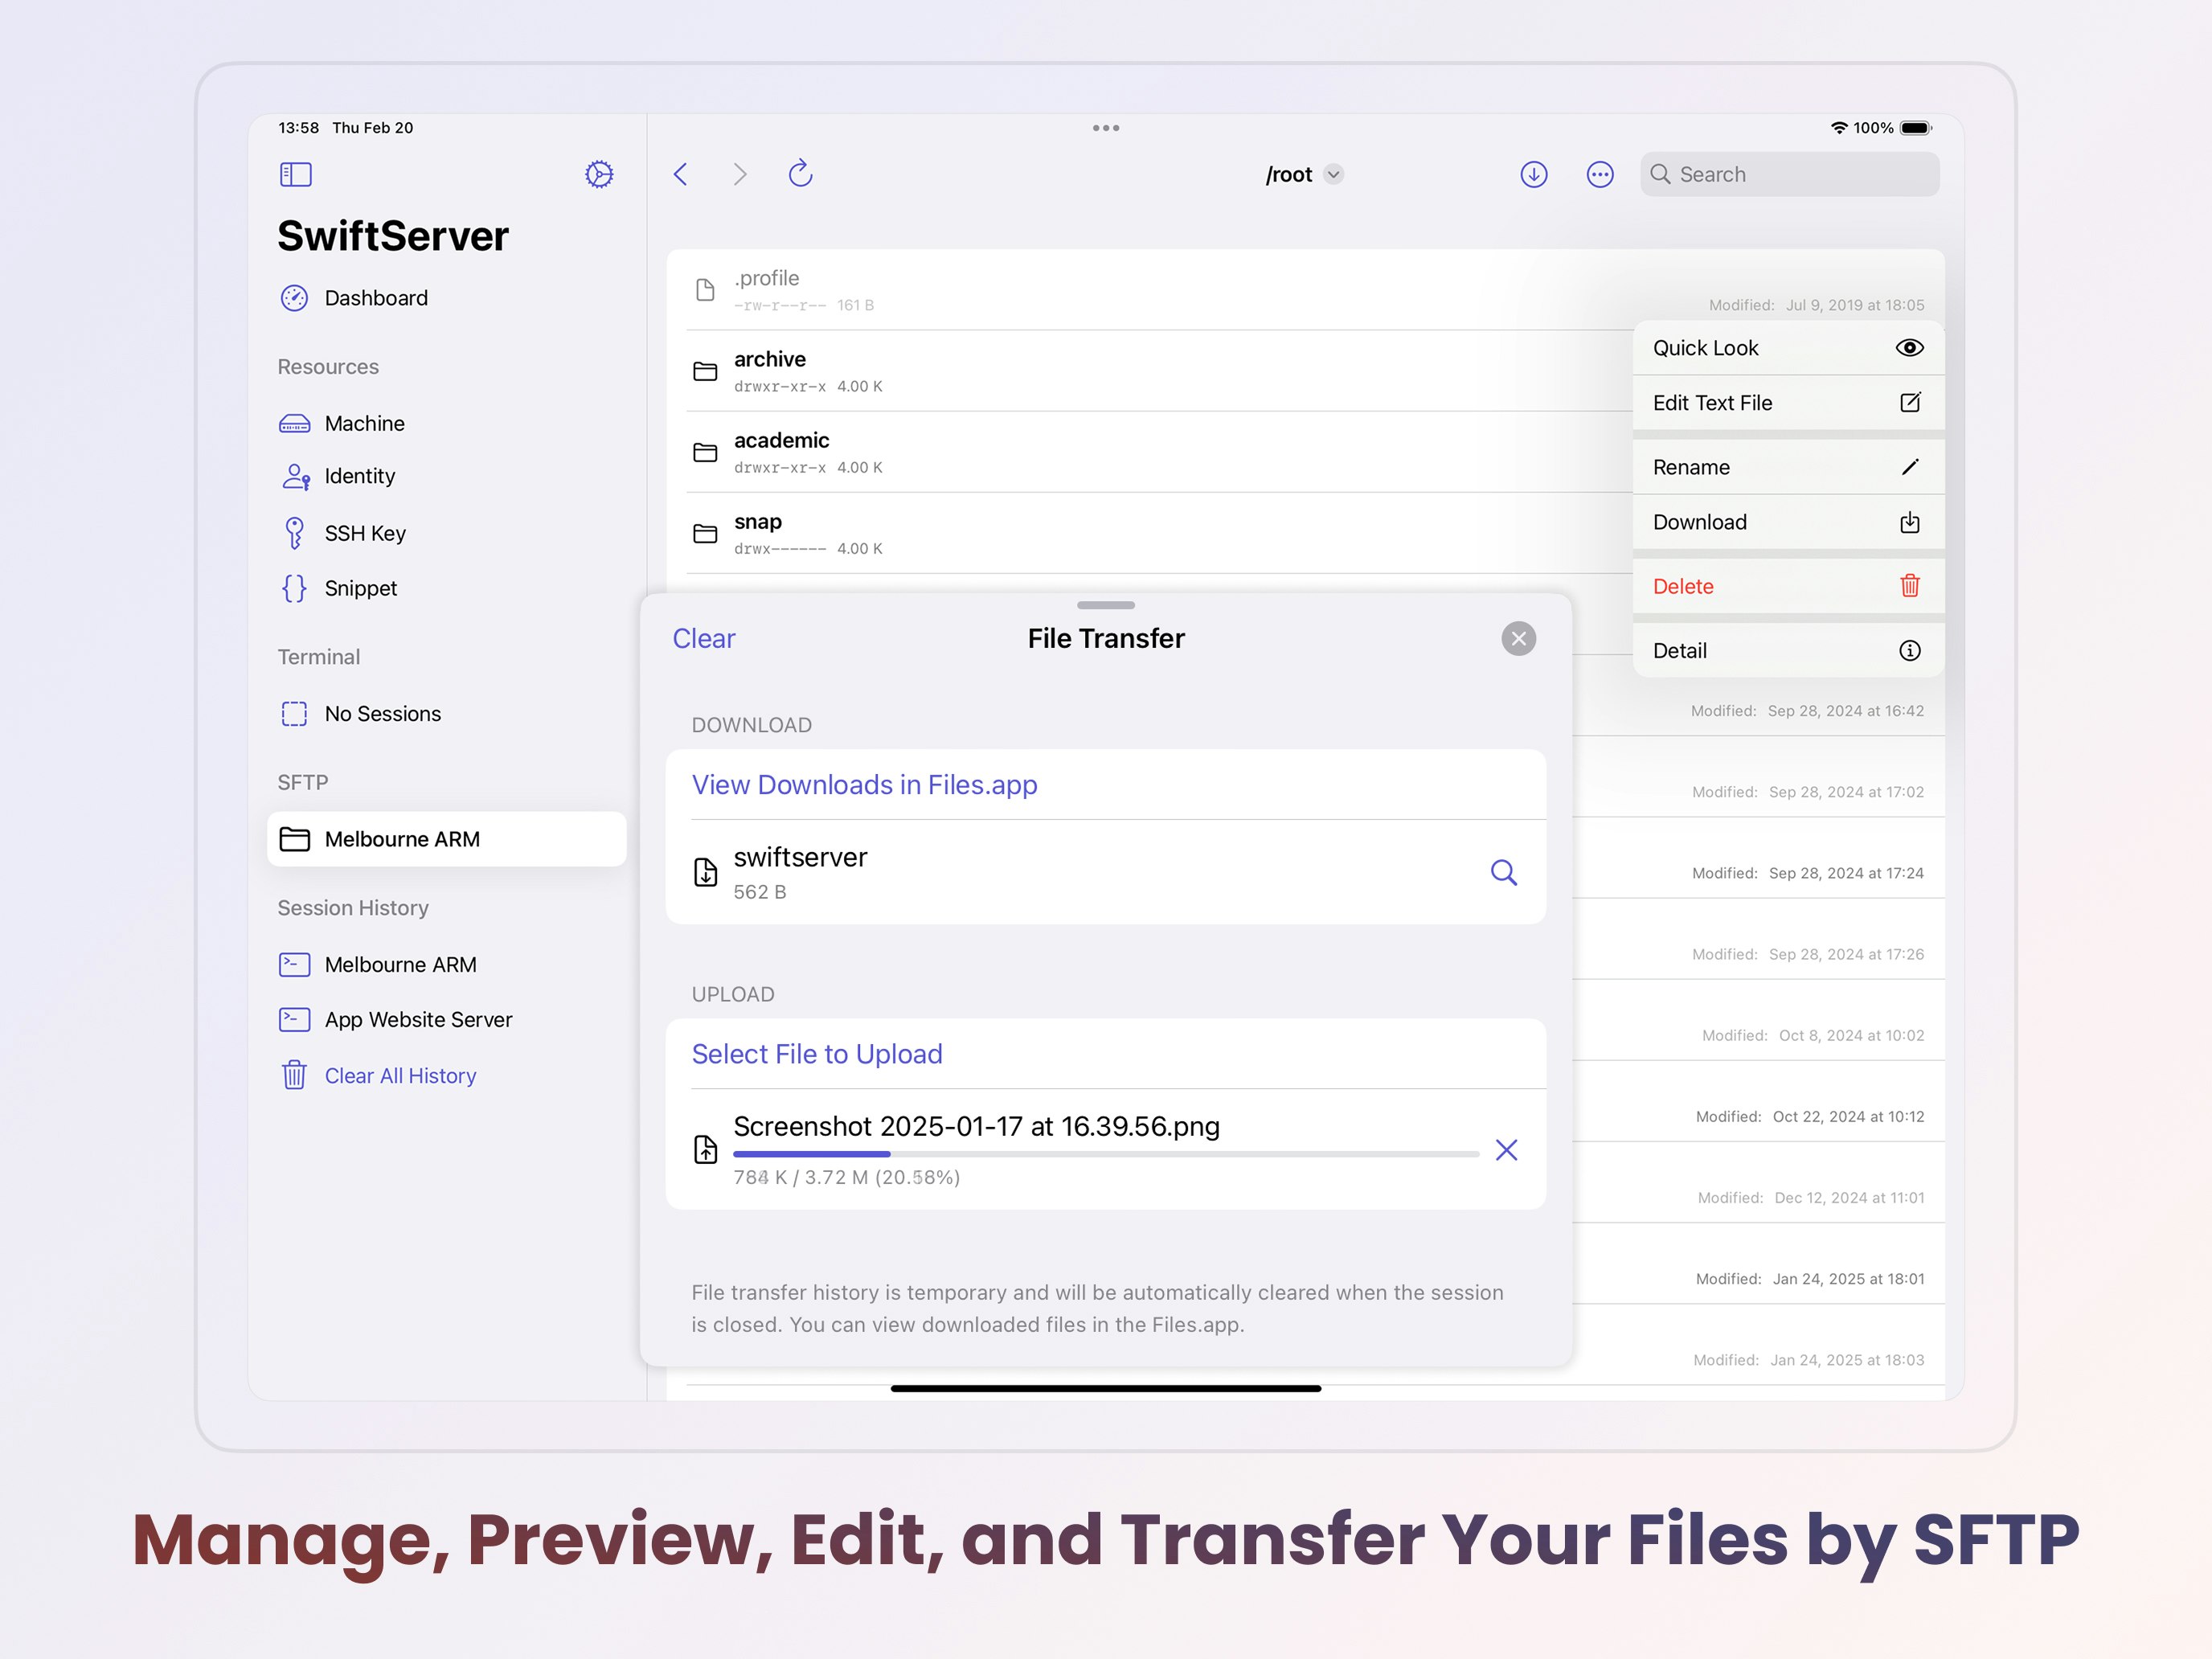
Task: Click the snap folder icon
Action: (705, 533)
